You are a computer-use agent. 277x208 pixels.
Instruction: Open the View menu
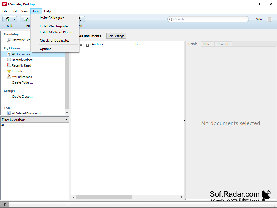coord(25,11)
